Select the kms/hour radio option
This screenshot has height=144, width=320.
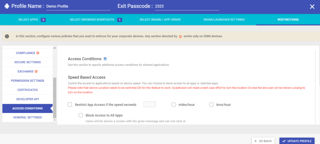pyautogui.click(x=212, y=105)
